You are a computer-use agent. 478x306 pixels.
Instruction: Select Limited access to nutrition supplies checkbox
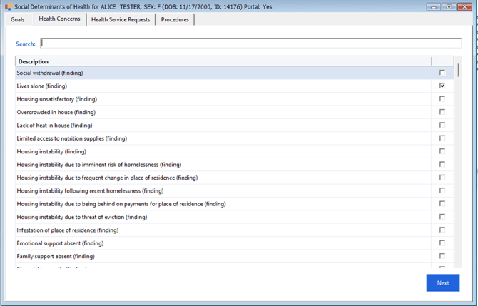tap(442, 138)
